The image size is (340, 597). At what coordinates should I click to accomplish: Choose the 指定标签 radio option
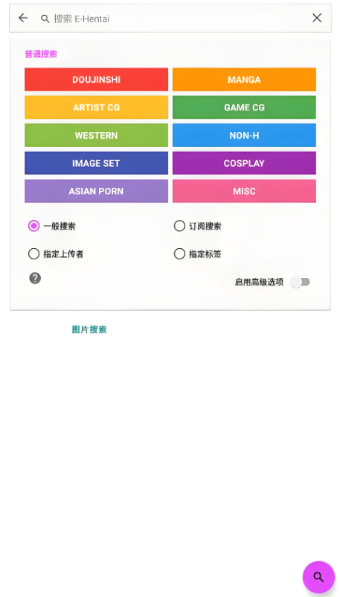pos(179,254)
